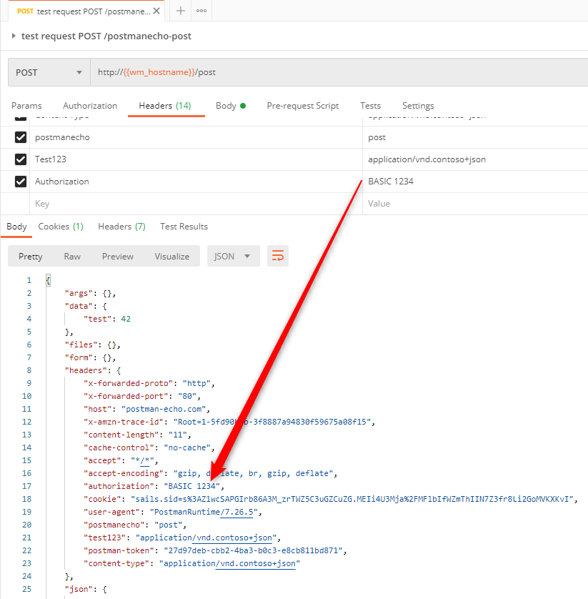Open the response Headers (7) tab
The image size is (588, 599).
121,227
